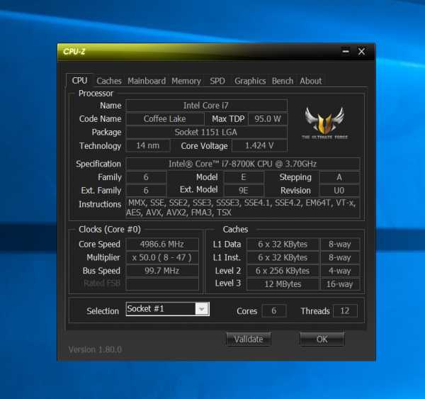Viewport: 425px width, 399px height.
Task: Click the Cores count field
Action: (274, 310)
